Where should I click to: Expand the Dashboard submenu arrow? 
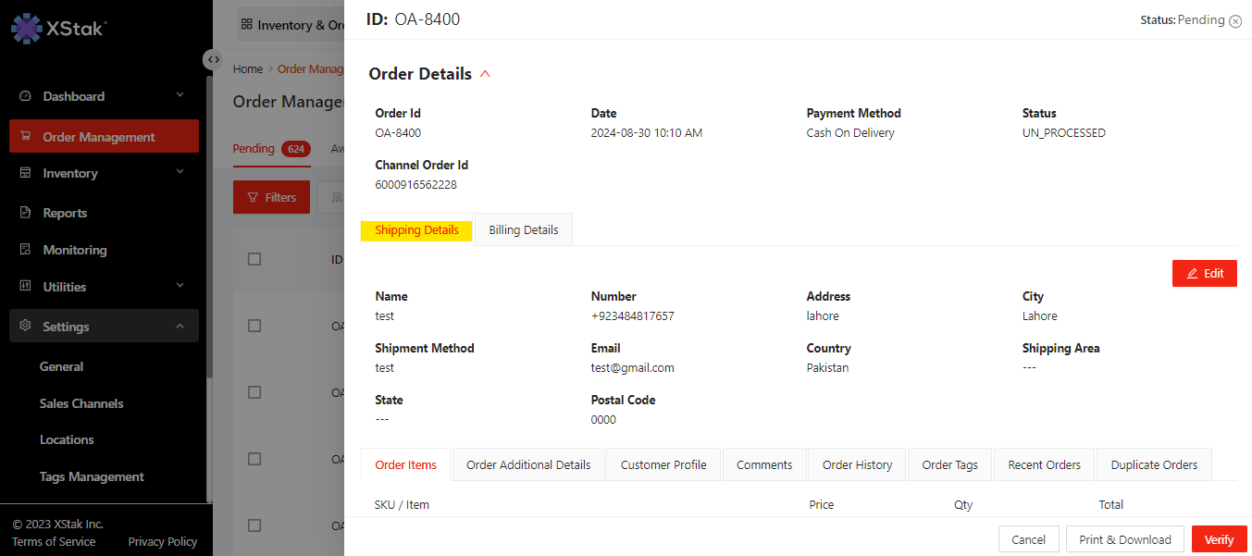tap(180, 95)
